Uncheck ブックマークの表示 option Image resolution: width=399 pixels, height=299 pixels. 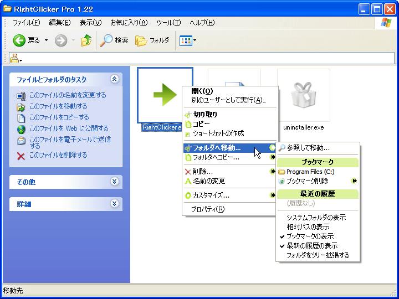pos(318,236)
